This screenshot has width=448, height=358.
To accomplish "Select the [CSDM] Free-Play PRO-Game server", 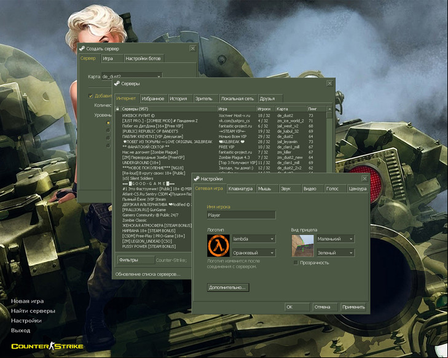I will pos(154,236).
